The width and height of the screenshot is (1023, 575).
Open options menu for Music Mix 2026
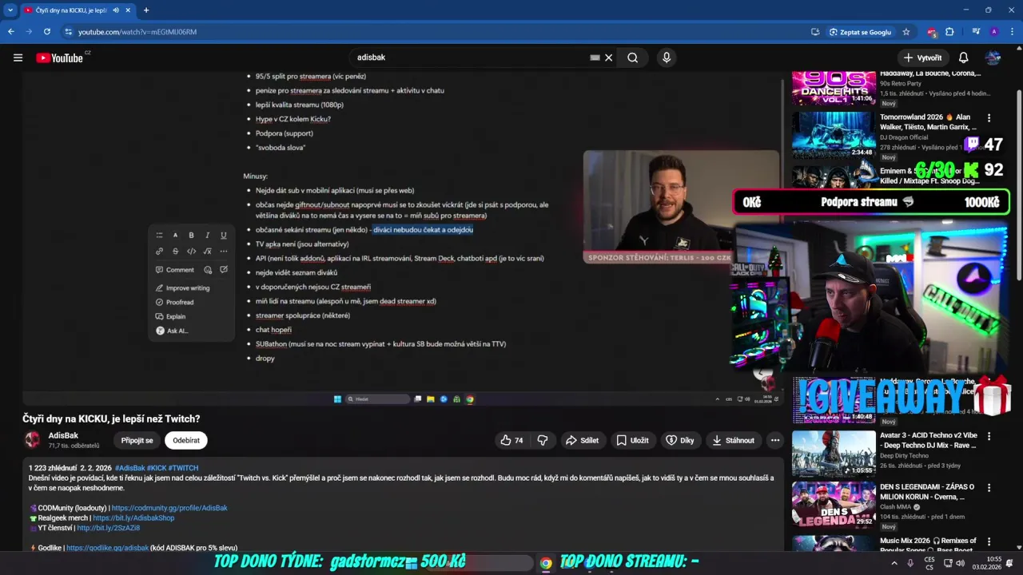click(989, 541)
